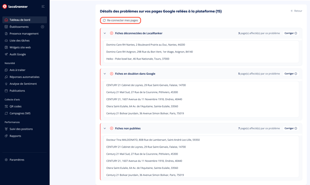Collapse the Fiches non publiées section
The width and height of the screenshot is (310, 185).
point(105,128)
